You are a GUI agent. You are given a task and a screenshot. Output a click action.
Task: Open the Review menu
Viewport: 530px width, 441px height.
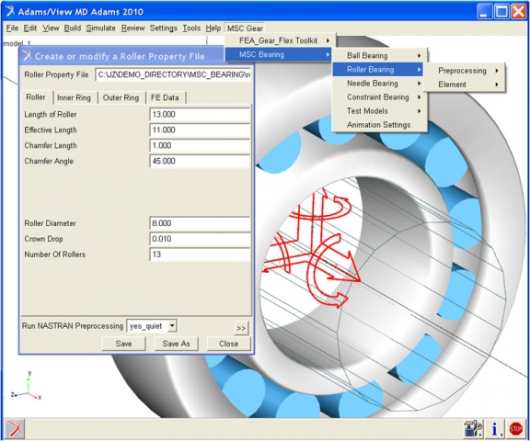point(132,28)
